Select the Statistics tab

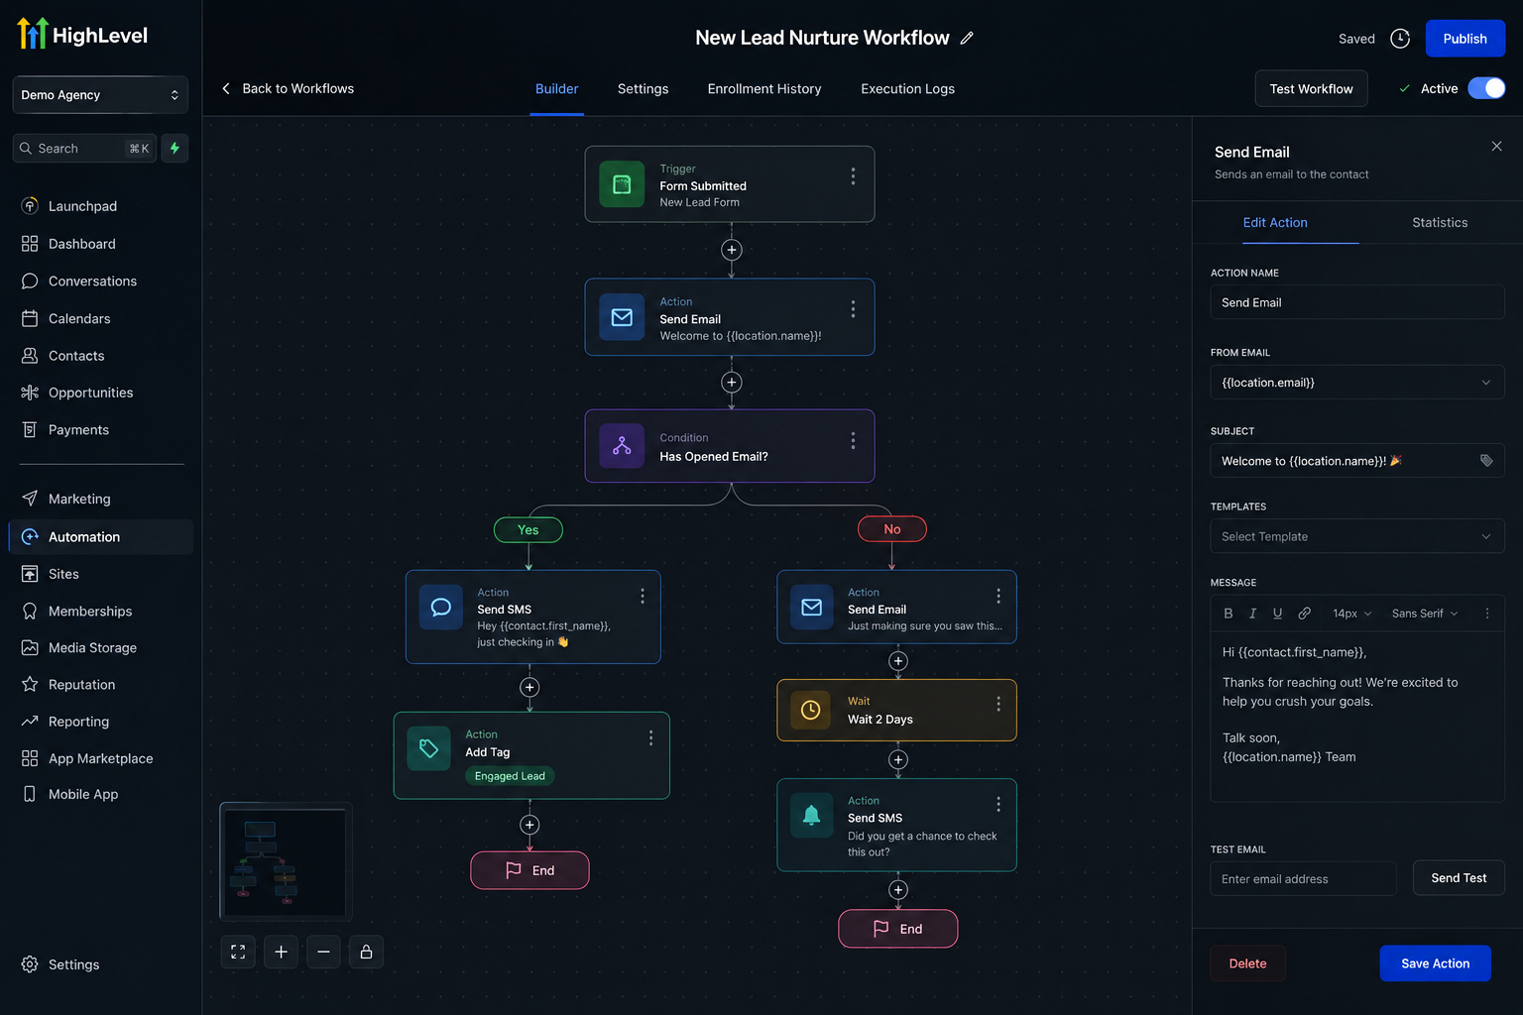[x=1440, y=223]
